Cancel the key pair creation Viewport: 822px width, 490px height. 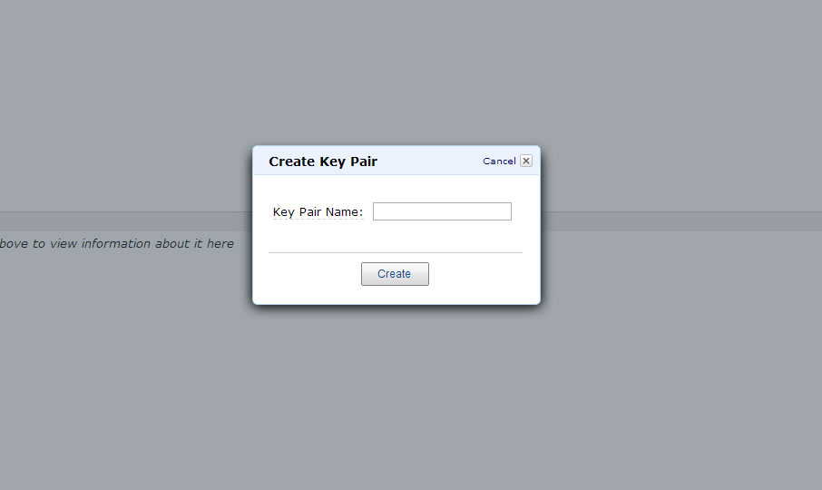point(499,161)
